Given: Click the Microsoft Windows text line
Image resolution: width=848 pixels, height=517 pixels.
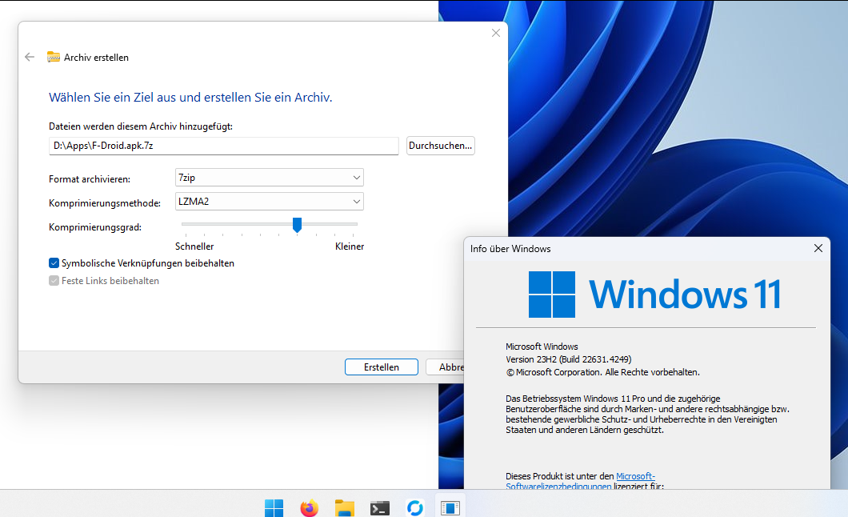Looking at the screenshot, I should (x=542, y=346).
